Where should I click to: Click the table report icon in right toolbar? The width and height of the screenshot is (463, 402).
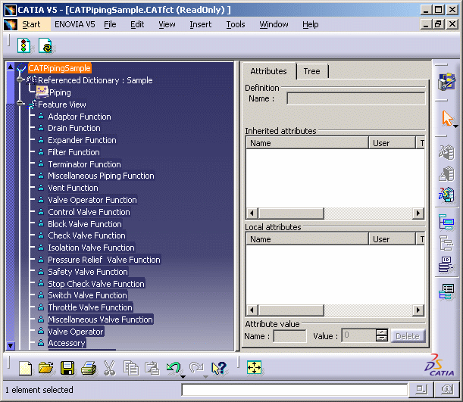(446, 291)
